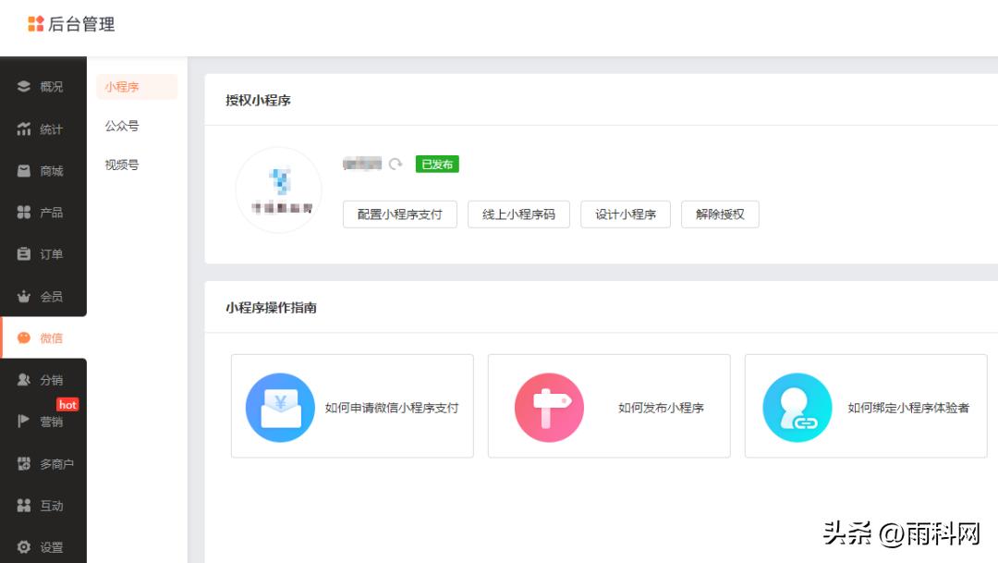
Task: Click the 商城 mall icon in sidebar
Action: tap(24, 170)
